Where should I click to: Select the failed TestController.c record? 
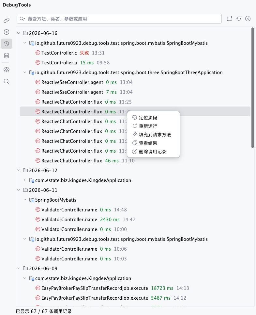click(135, 53)
